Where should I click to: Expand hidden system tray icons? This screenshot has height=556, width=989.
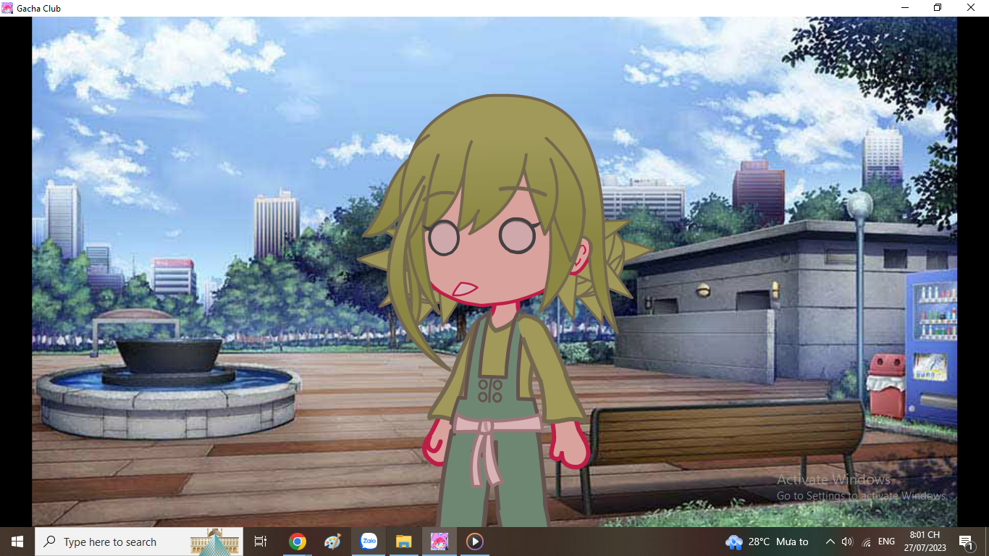(830, 542)
